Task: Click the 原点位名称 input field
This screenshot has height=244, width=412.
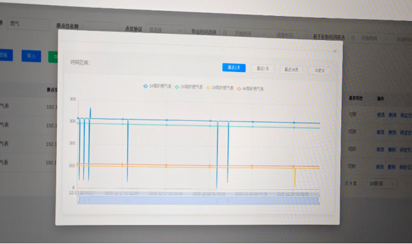Action: pos(101,27)
